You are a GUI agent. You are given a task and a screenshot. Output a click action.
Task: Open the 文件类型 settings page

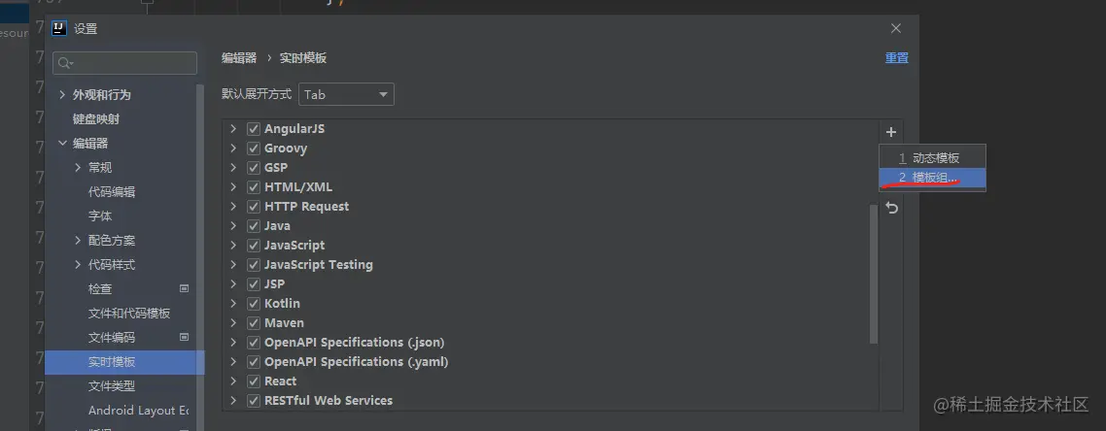(112, 386)
